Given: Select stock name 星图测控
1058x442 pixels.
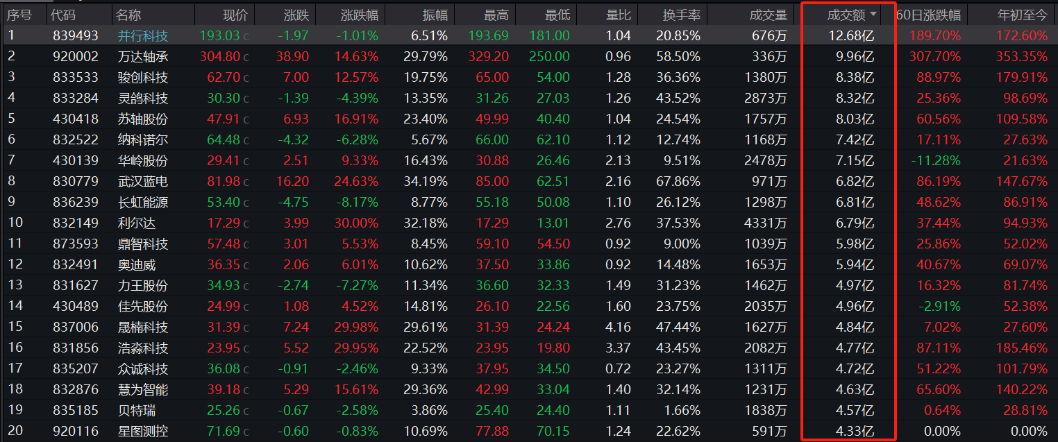Looking at the screenshot, I should click(143, 431).
